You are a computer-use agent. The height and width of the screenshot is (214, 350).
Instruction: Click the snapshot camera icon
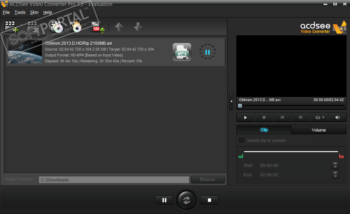[x=318, y=118]
